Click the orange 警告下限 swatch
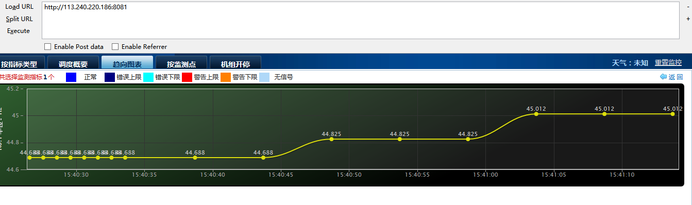This screenshot has width=692, height=205. (x=226, y=77)
